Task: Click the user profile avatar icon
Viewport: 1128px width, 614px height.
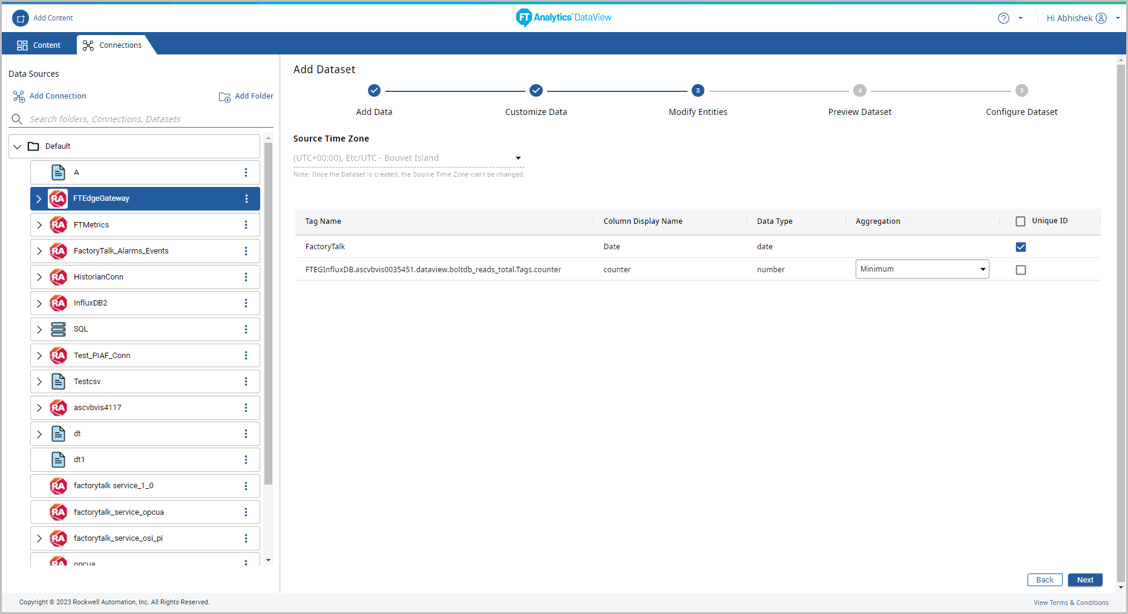Action: (1101, 18)
